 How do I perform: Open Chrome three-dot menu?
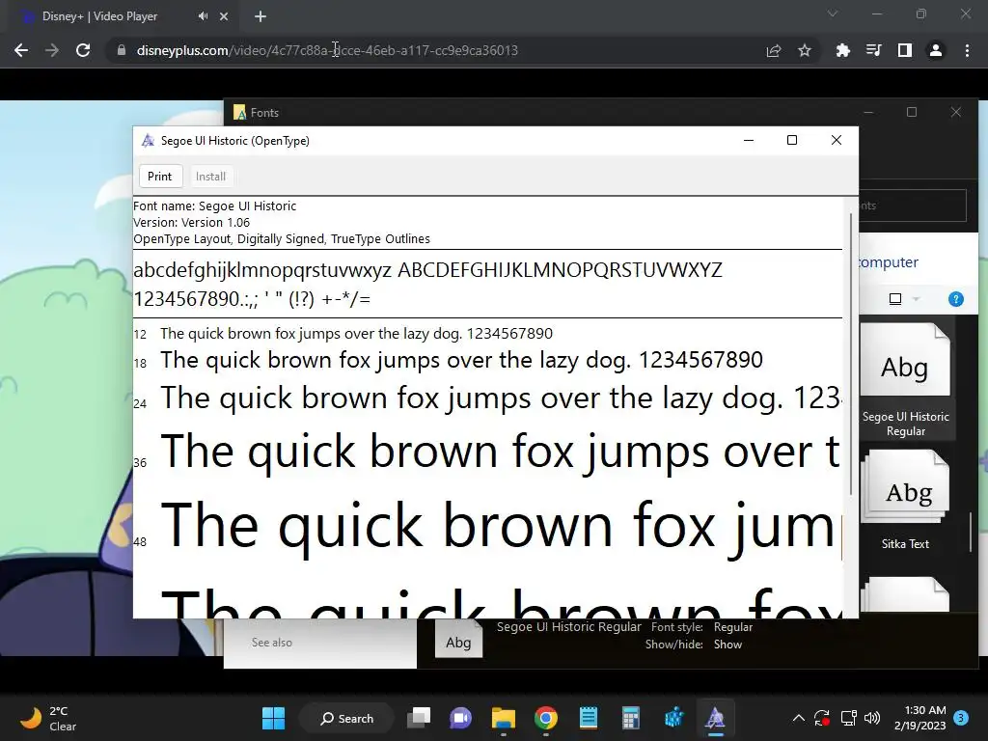pos(967,50)
